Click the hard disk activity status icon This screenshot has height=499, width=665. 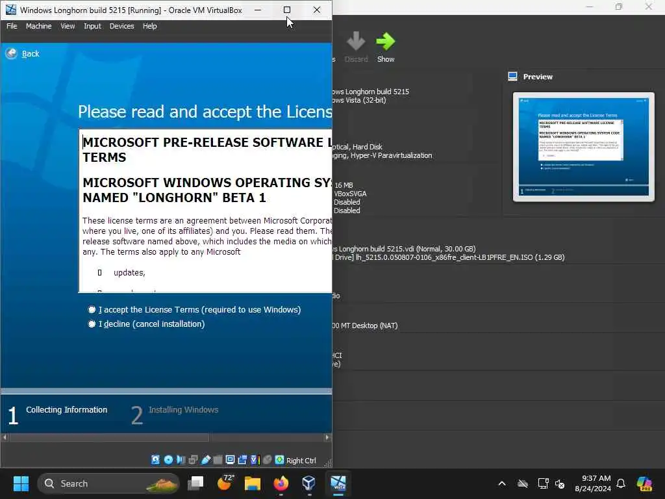pos(156,460)
